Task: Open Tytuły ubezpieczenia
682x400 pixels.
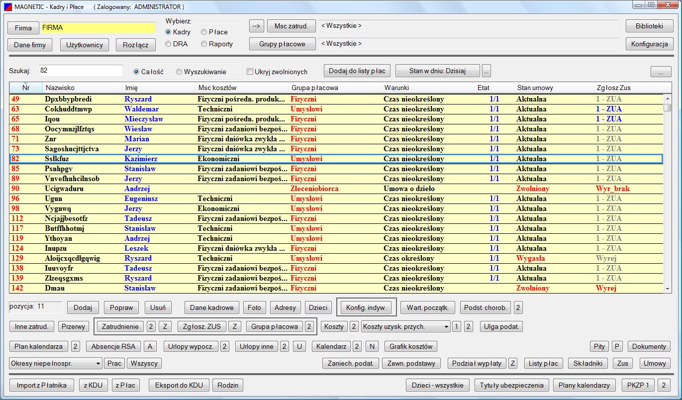Action: tap(512, 385)
